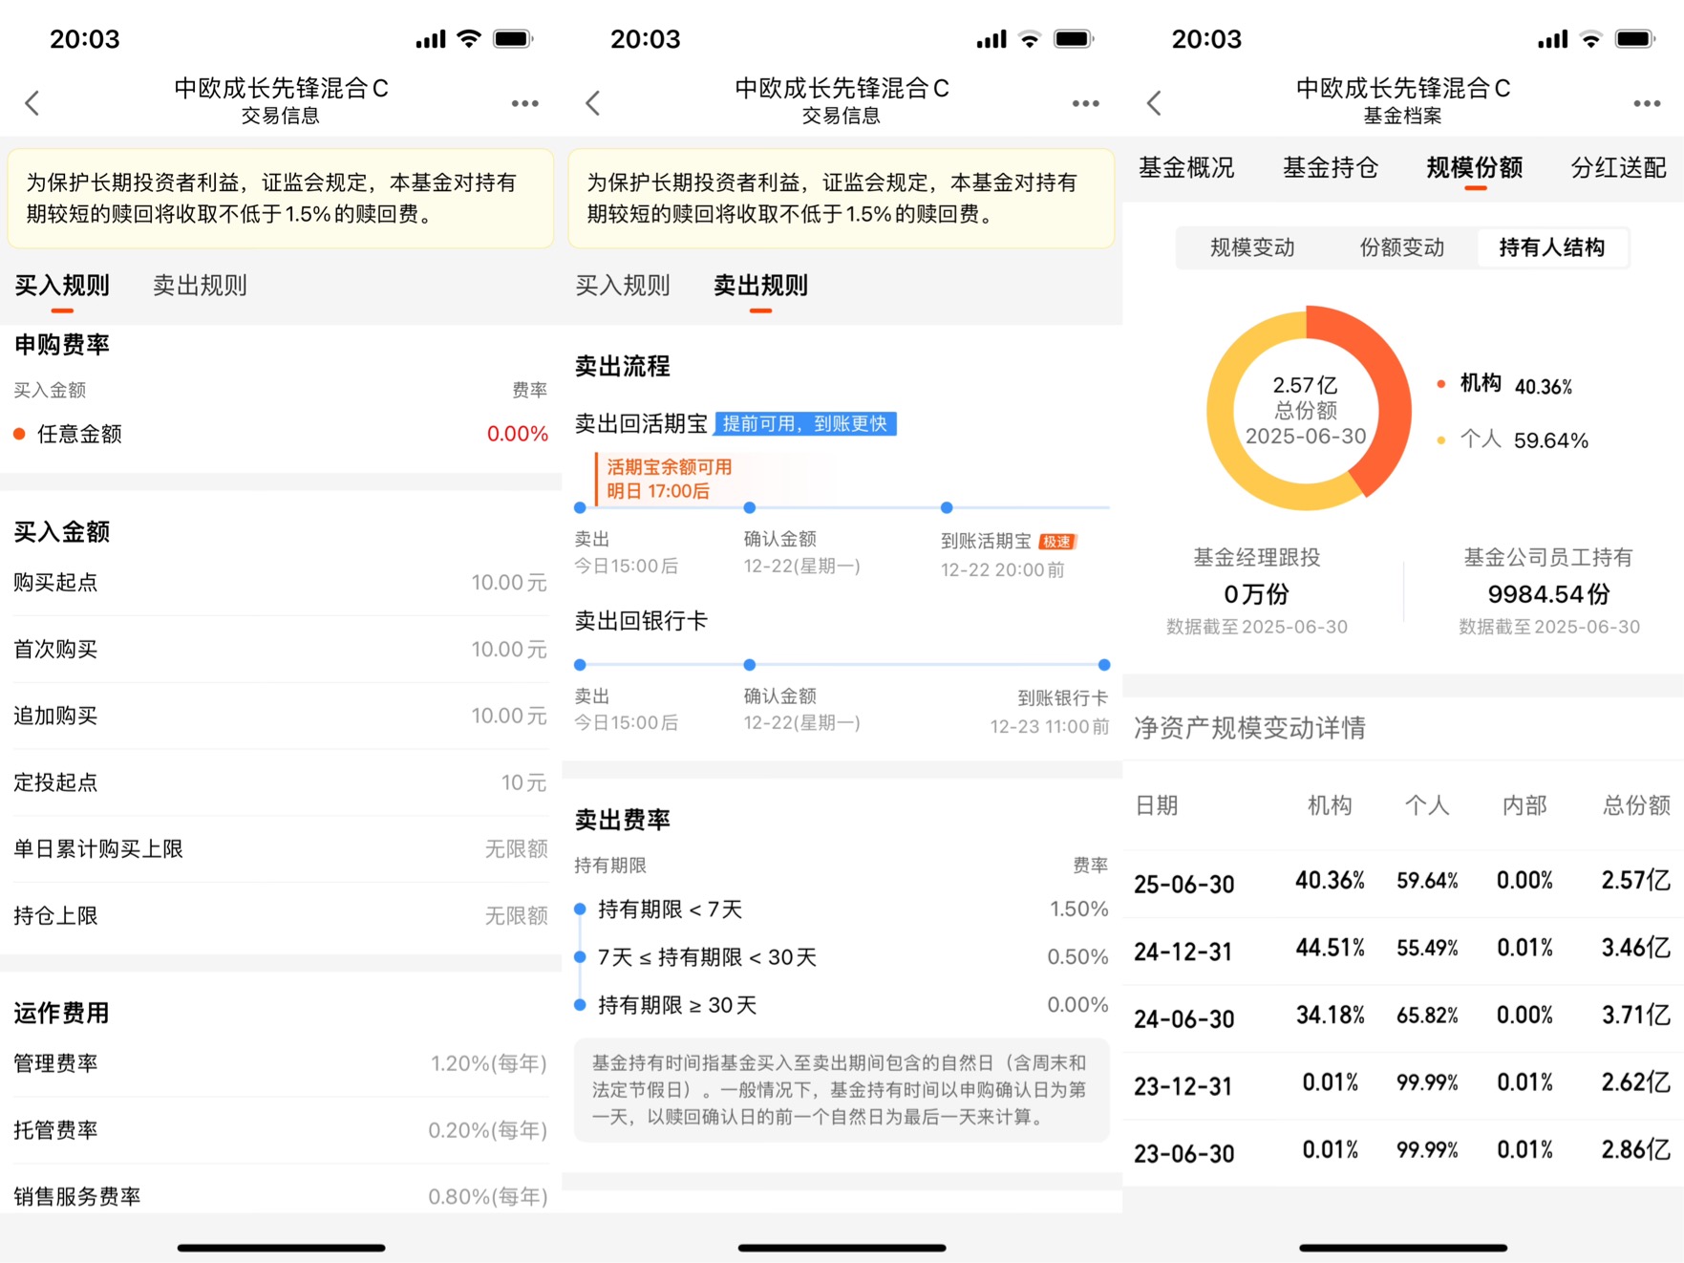Select 持有人结构 segment
The width and height of the screenshot is (1684, 1263).
click(1552, 247)
